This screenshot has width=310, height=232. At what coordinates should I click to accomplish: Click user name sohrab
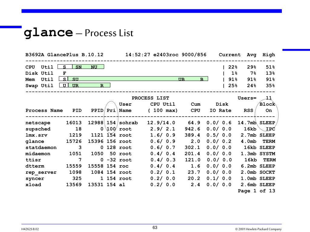[x=128, y=123]
